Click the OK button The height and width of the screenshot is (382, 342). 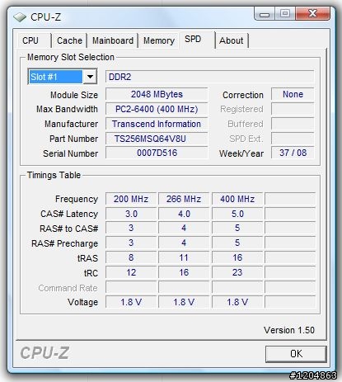[x=296, y=354]
